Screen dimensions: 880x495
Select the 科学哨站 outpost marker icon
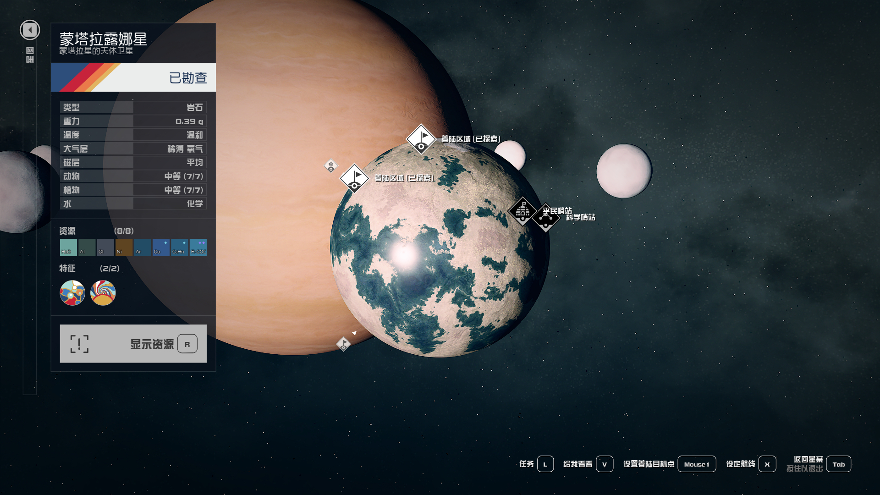[546, 218]
